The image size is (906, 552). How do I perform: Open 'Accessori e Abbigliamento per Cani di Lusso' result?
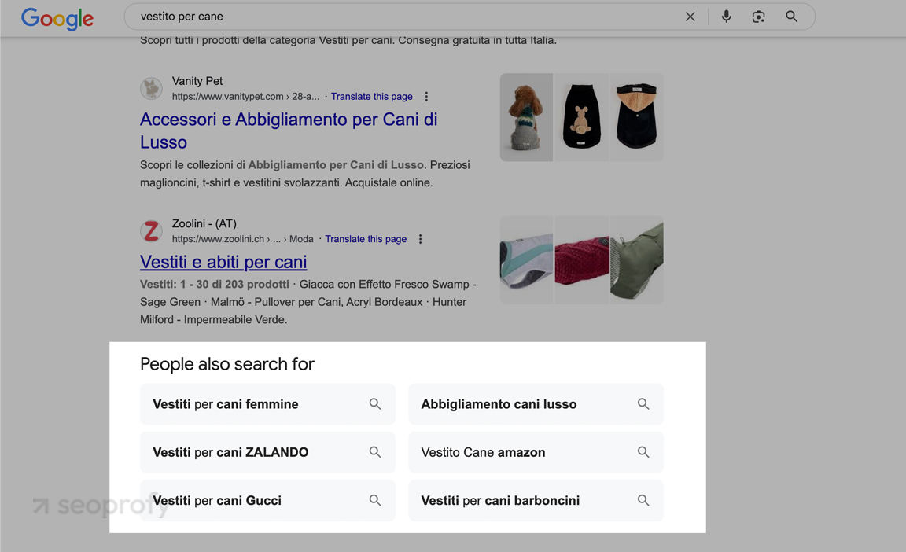click(x=289, y=131)
